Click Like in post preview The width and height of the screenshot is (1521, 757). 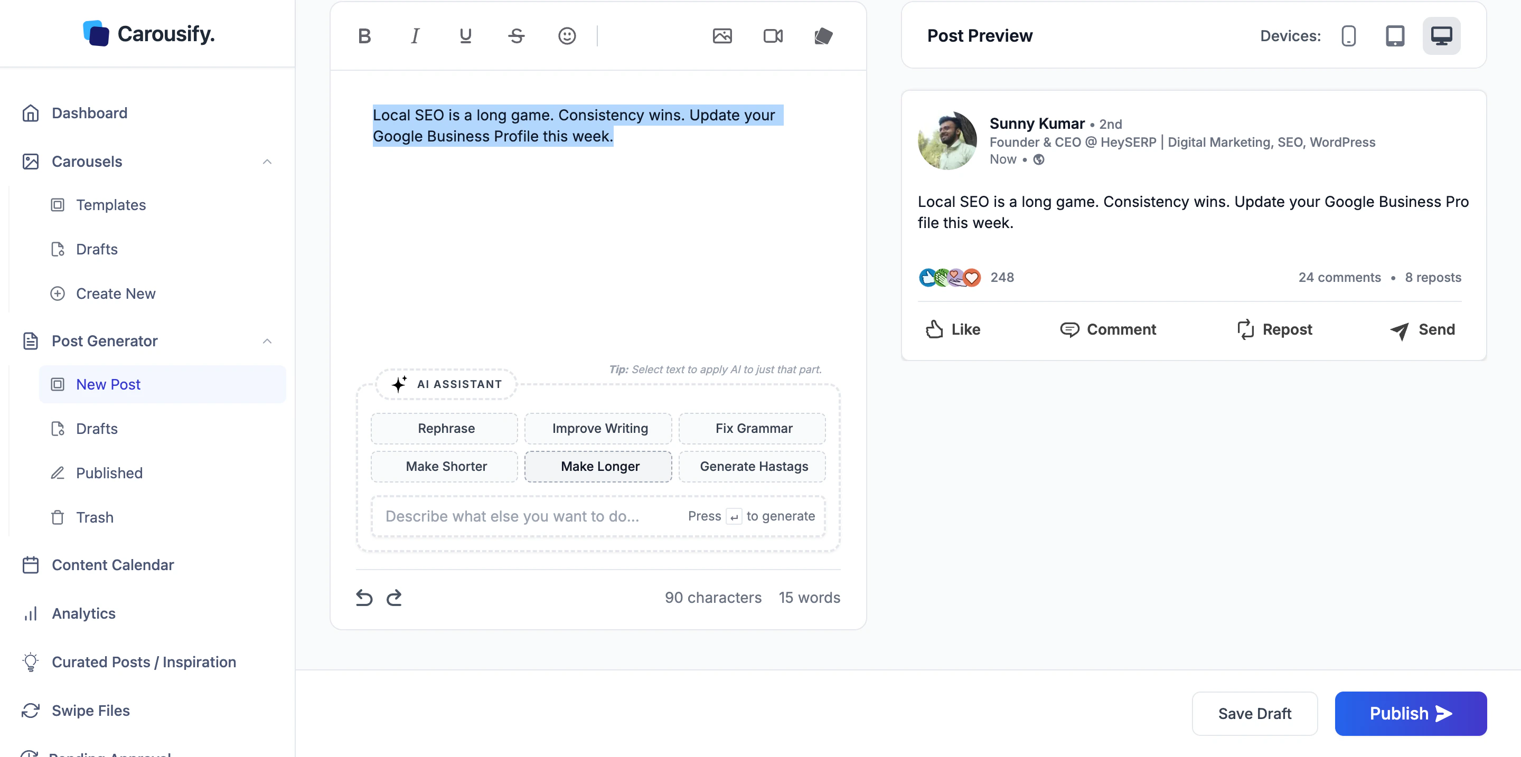(952, 329)
